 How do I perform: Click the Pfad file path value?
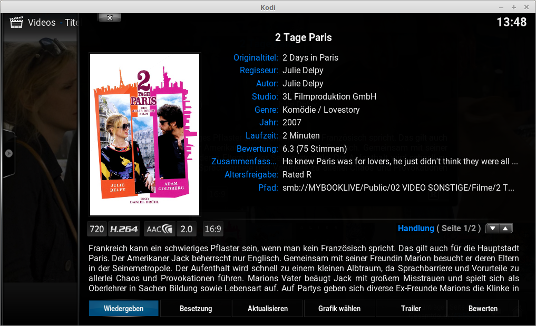click(x=398, y=187)
